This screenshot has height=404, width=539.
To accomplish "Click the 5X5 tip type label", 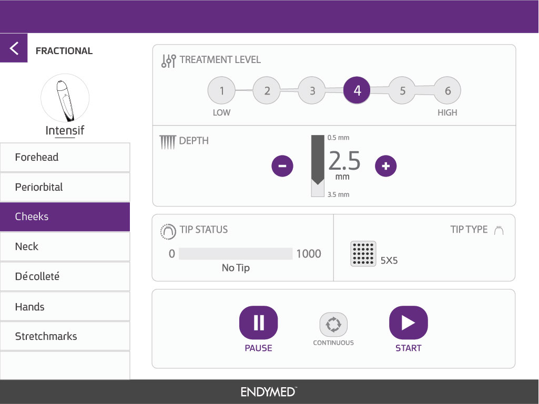I will [x=389, y=261].
